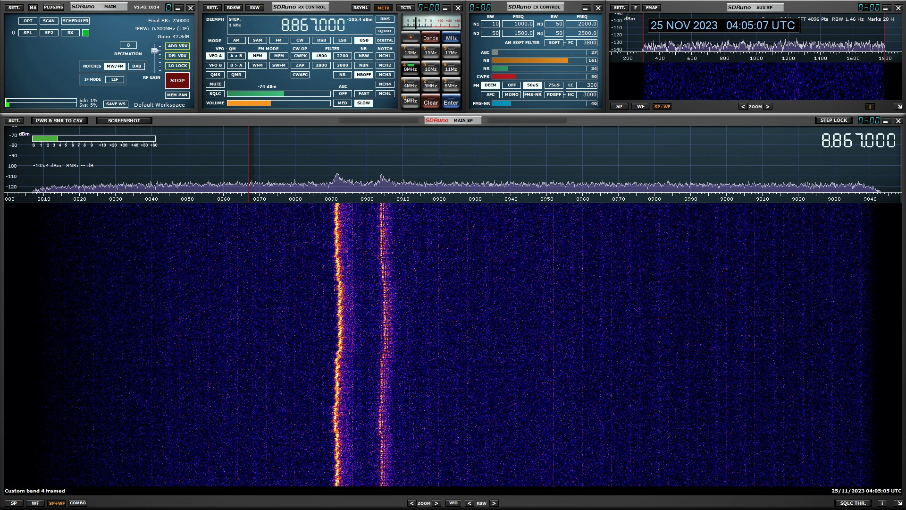This screenshot has width=906, height=510.
Task: Click the resize arrow icon in Main SP
Action: point(898,503)
